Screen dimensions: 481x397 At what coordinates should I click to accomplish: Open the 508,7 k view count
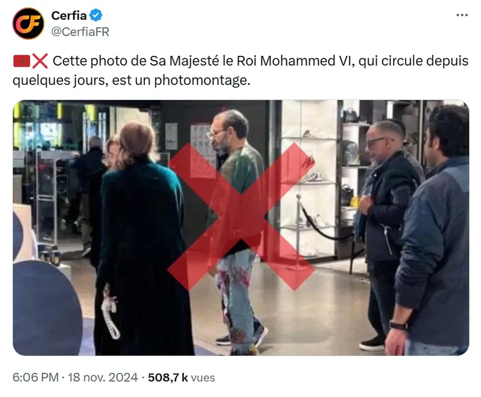click(168, 377)
